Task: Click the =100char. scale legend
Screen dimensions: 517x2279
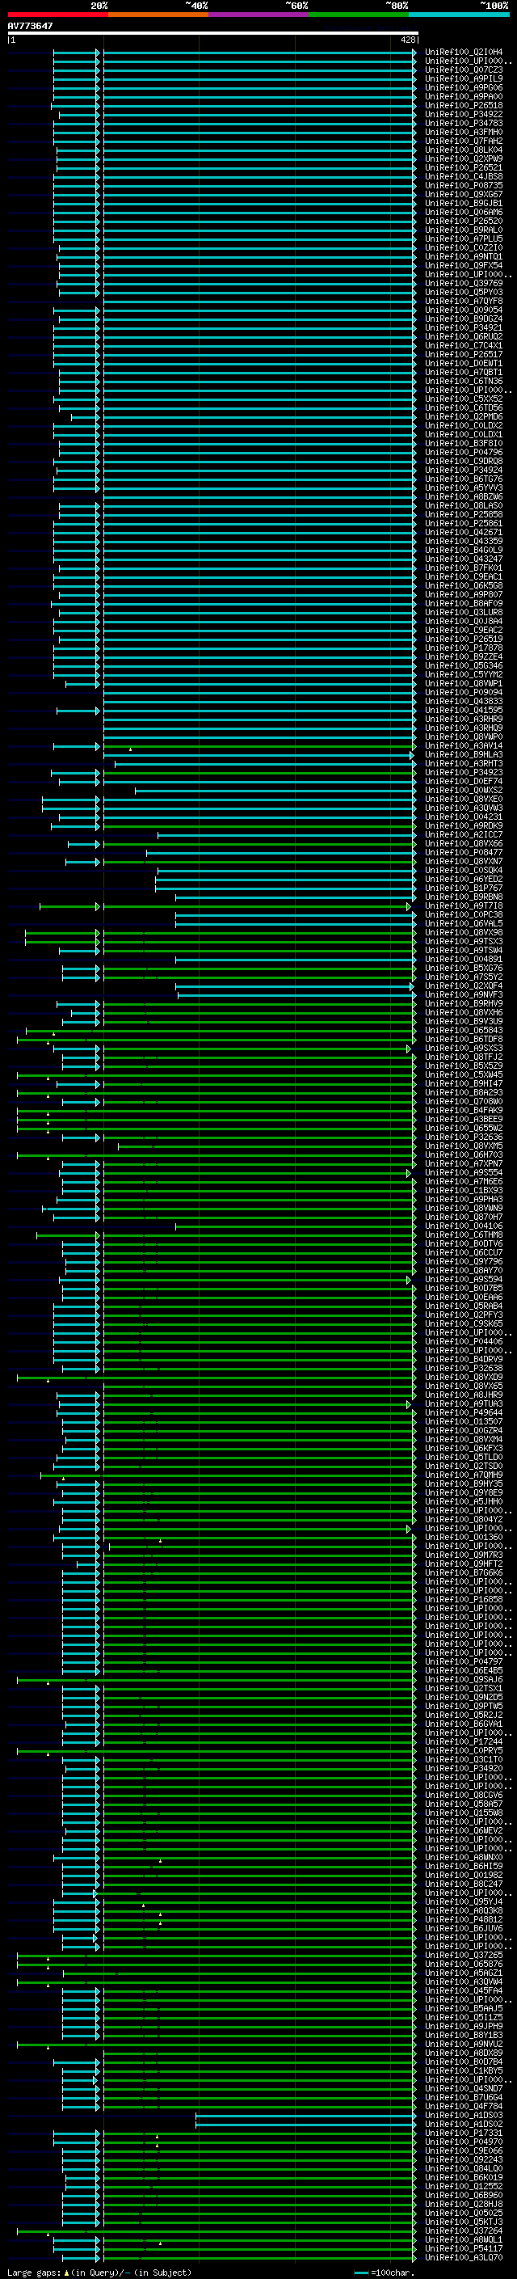Action: [x=385, y=2272]
